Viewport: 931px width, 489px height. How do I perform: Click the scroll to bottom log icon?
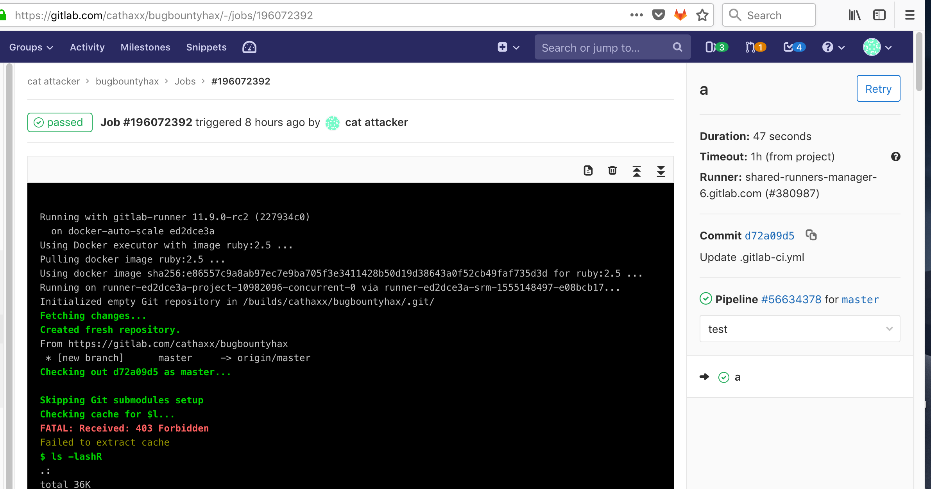pyautogui.click(x=661, y=171)
